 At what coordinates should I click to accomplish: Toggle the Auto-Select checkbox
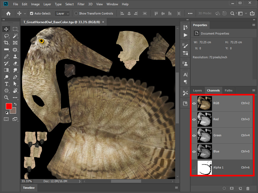32,13
